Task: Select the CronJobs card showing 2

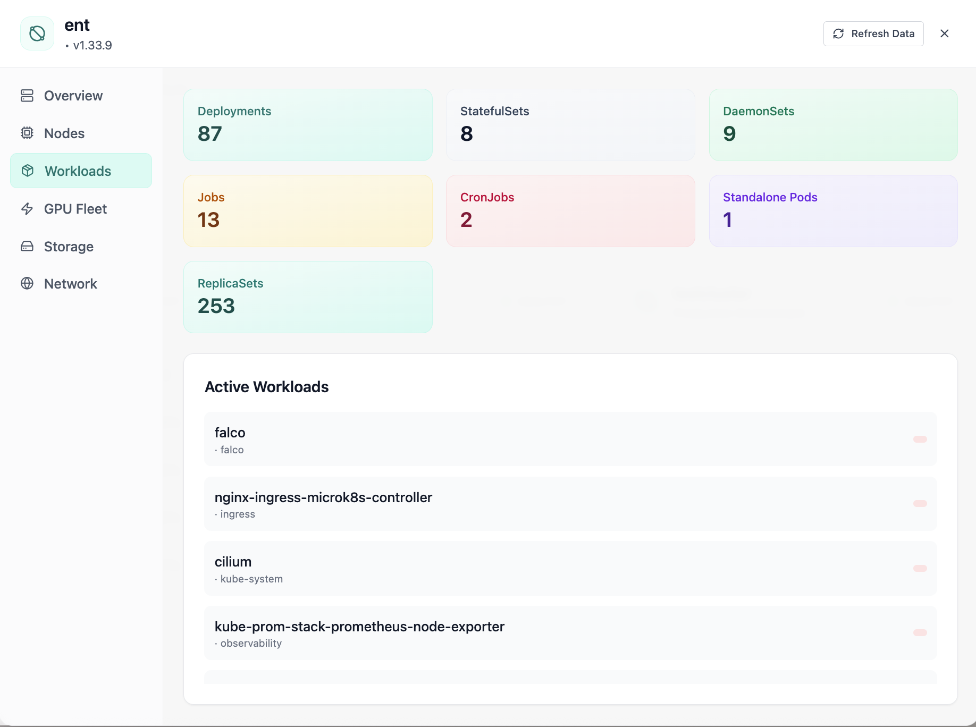Action: click(570, 211)
